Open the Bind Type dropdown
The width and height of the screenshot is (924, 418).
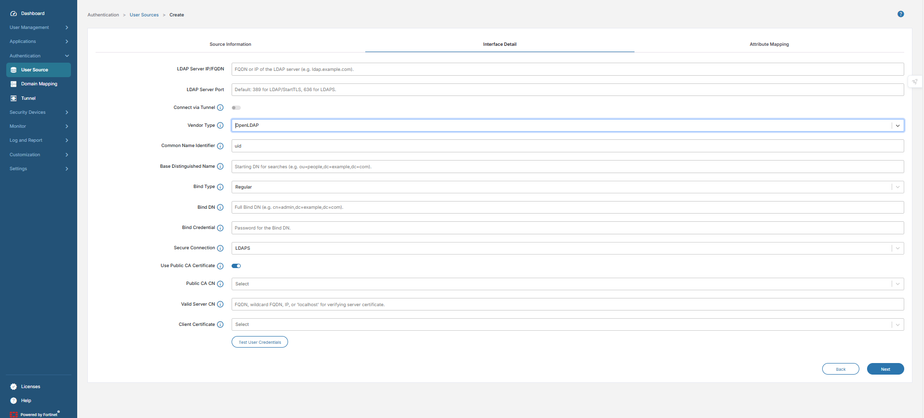(567, 187)
